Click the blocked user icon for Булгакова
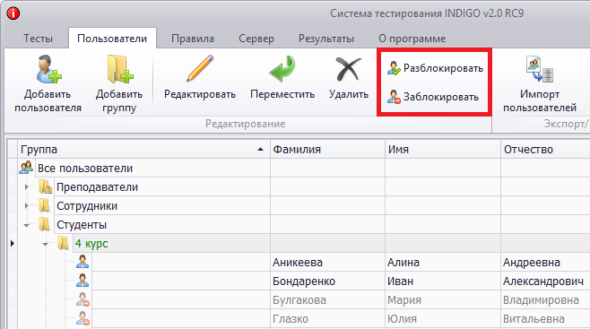 click(82, 299)
